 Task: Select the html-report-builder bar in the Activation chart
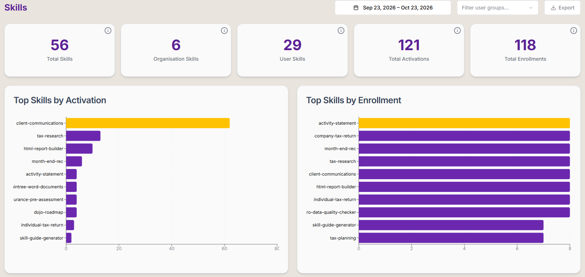tap(79, 149)
